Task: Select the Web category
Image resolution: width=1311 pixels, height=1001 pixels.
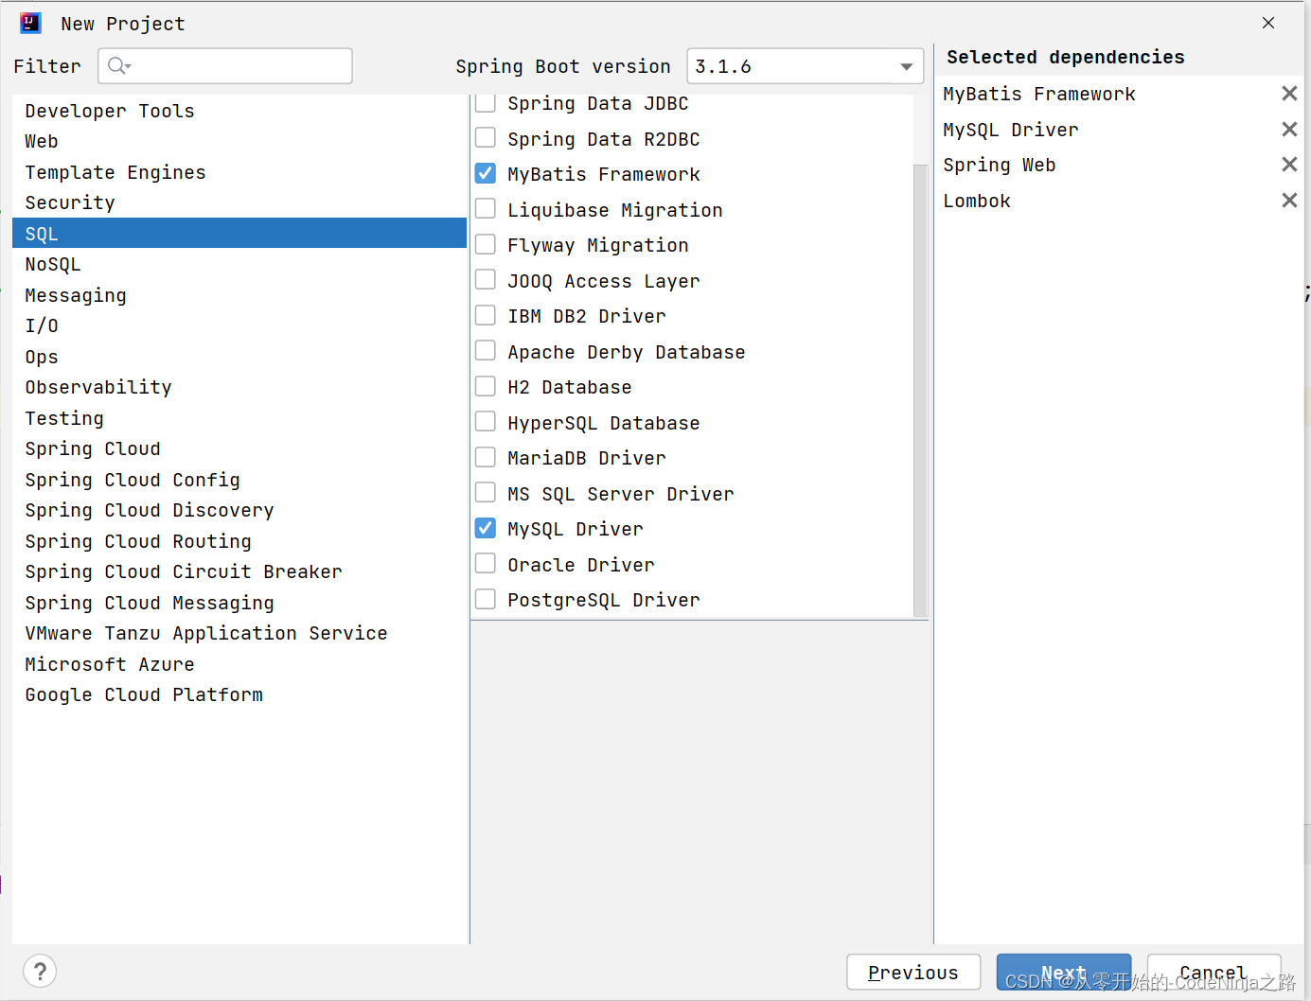Action: click(239, 141)
